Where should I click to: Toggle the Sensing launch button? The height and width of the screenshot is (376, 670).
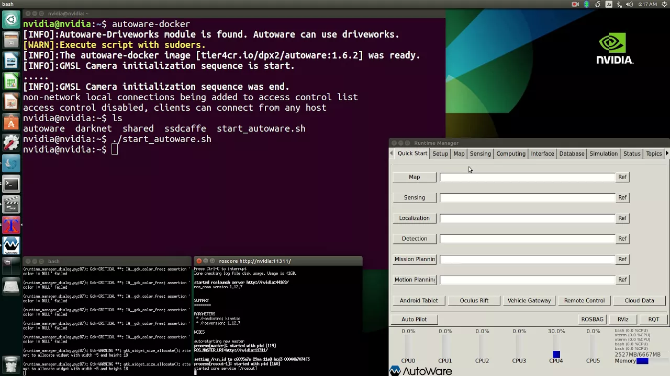pos(415,197)
